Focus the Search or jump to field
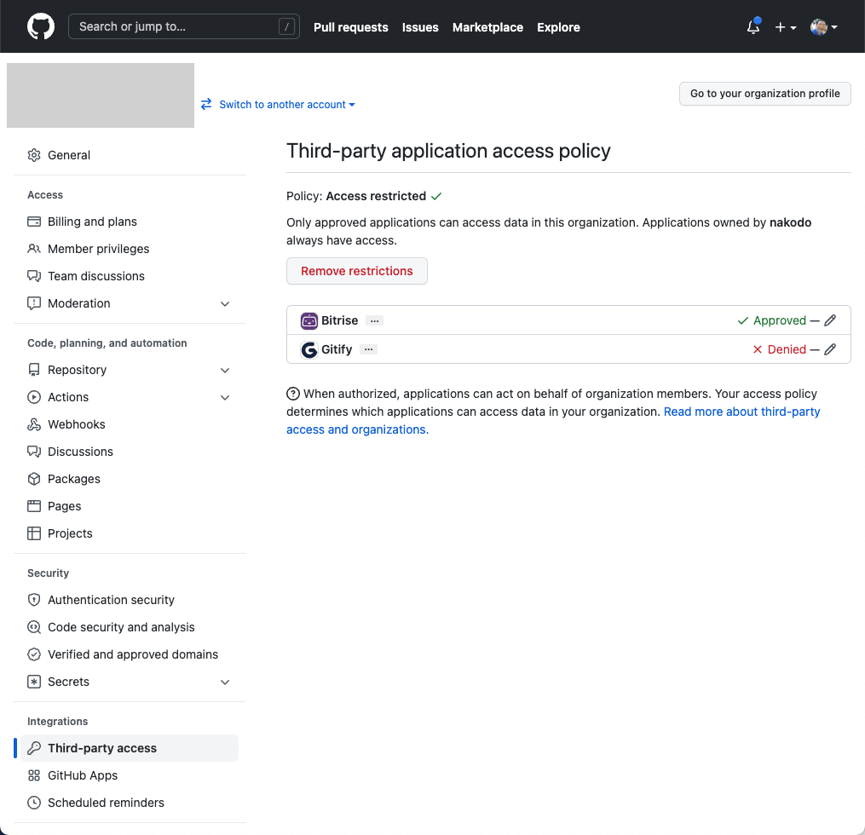This screenshot has height=835, width=865. click(184, 26)
